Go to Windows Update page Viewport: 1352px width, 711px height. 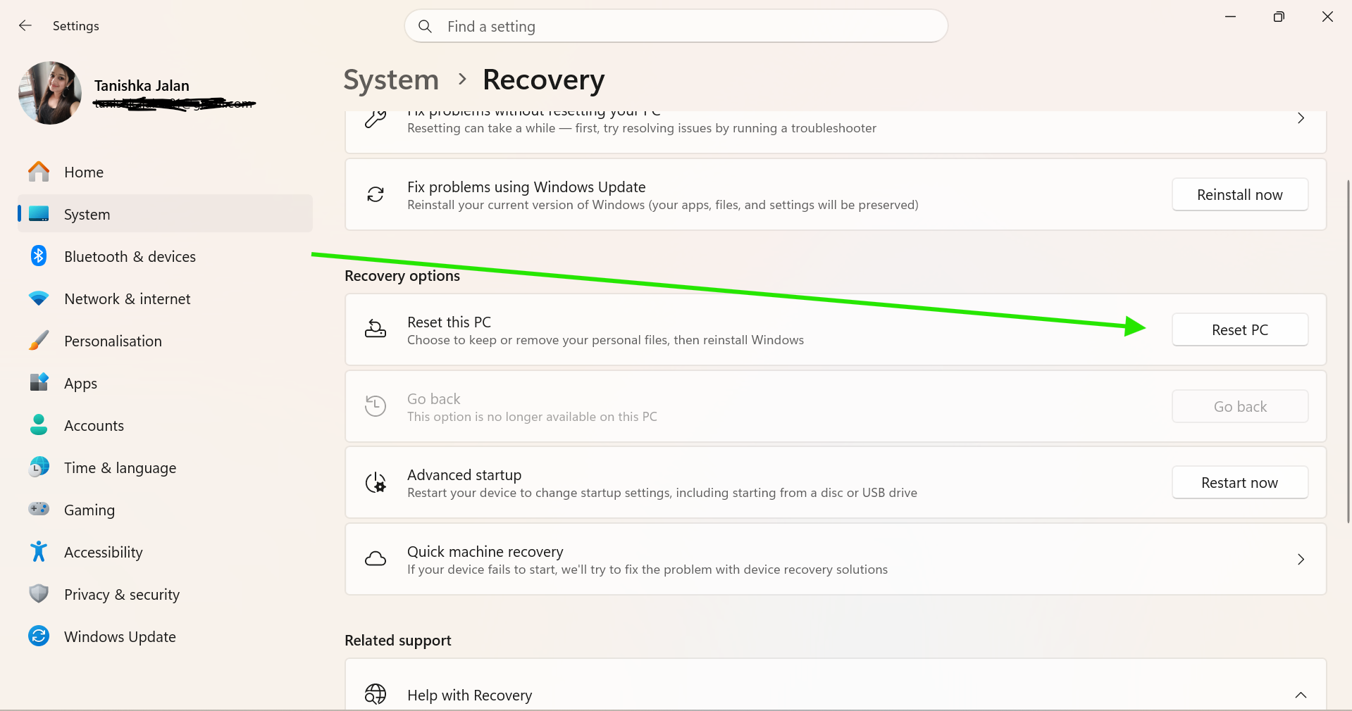(165, 636)
